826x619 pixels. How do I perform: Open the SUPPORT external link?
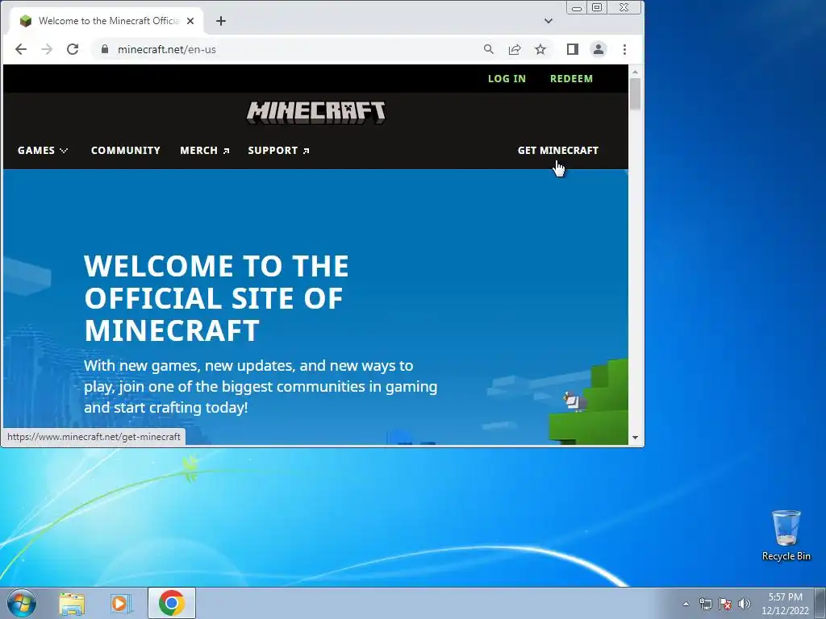[278, 151]
